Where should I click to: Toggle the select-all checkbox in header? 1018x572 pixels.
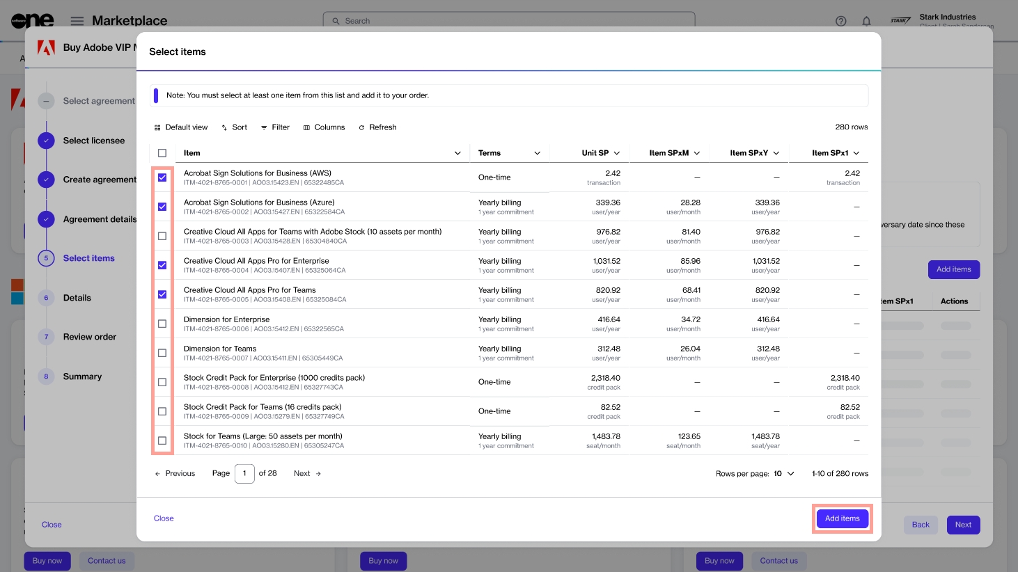[x=162, y=153]
